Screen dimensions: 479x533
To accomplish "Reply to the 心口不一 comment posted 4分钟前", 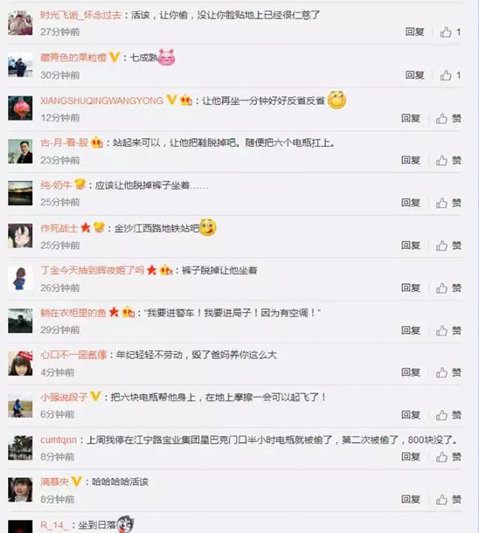I will click(410, 372).
